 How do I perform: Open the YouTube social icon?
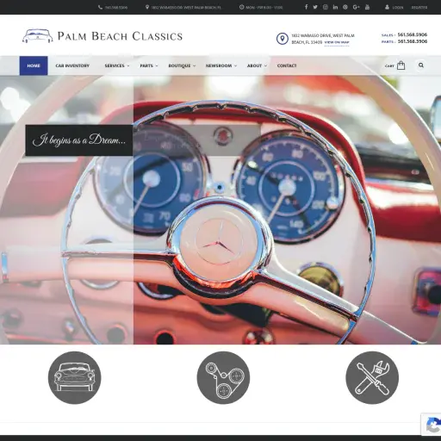coord(367,7)
